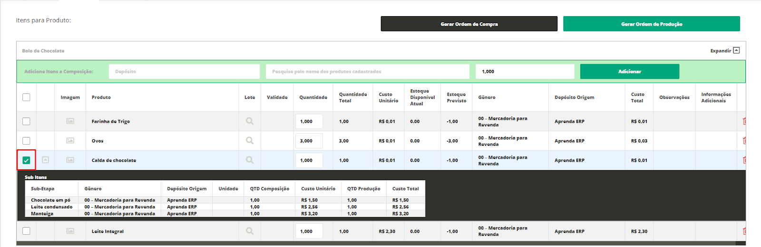
Task: Open the Depósito field
Action: pos(185,72)
